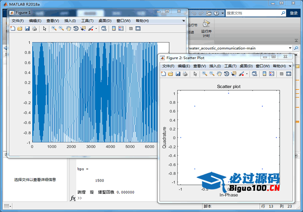Open 查看(V) menu in Figure 1

(53, 21)
